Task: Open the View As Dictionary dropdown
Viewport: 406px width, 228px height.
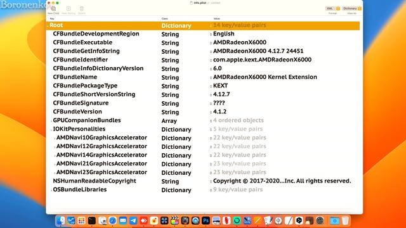Action: click(x=351, y=8)
